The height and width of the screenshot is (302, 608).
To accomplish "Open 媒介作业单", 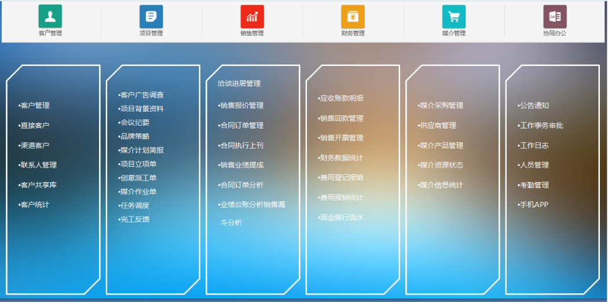I will click(x=137, y=191).
